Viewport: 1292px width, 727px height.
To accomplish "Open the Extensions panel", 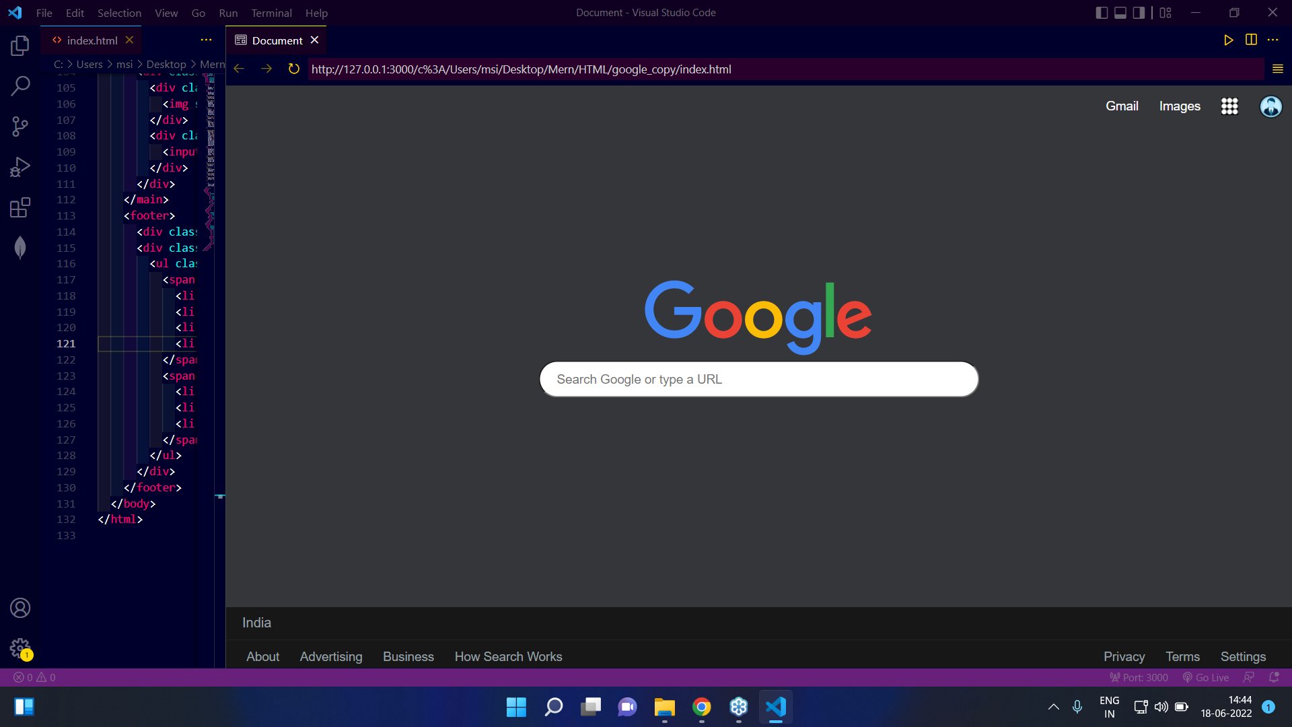I will [20, 207].
